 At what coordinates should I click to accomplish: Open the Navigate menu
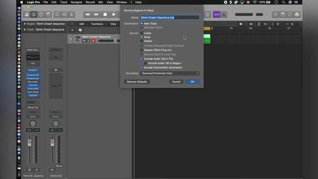point(77,2)
